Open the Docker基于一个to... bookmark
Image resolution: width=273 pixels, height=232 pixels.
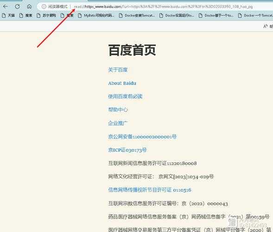point(216,15)
